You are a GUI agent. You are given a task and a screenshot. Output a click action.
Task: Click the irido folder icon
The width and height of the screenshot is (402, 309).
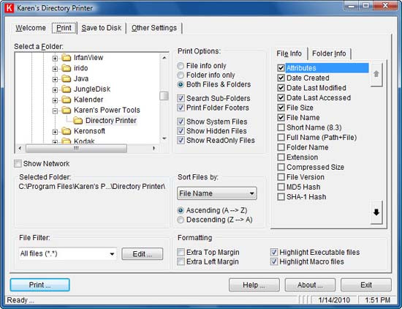[67, 68]
